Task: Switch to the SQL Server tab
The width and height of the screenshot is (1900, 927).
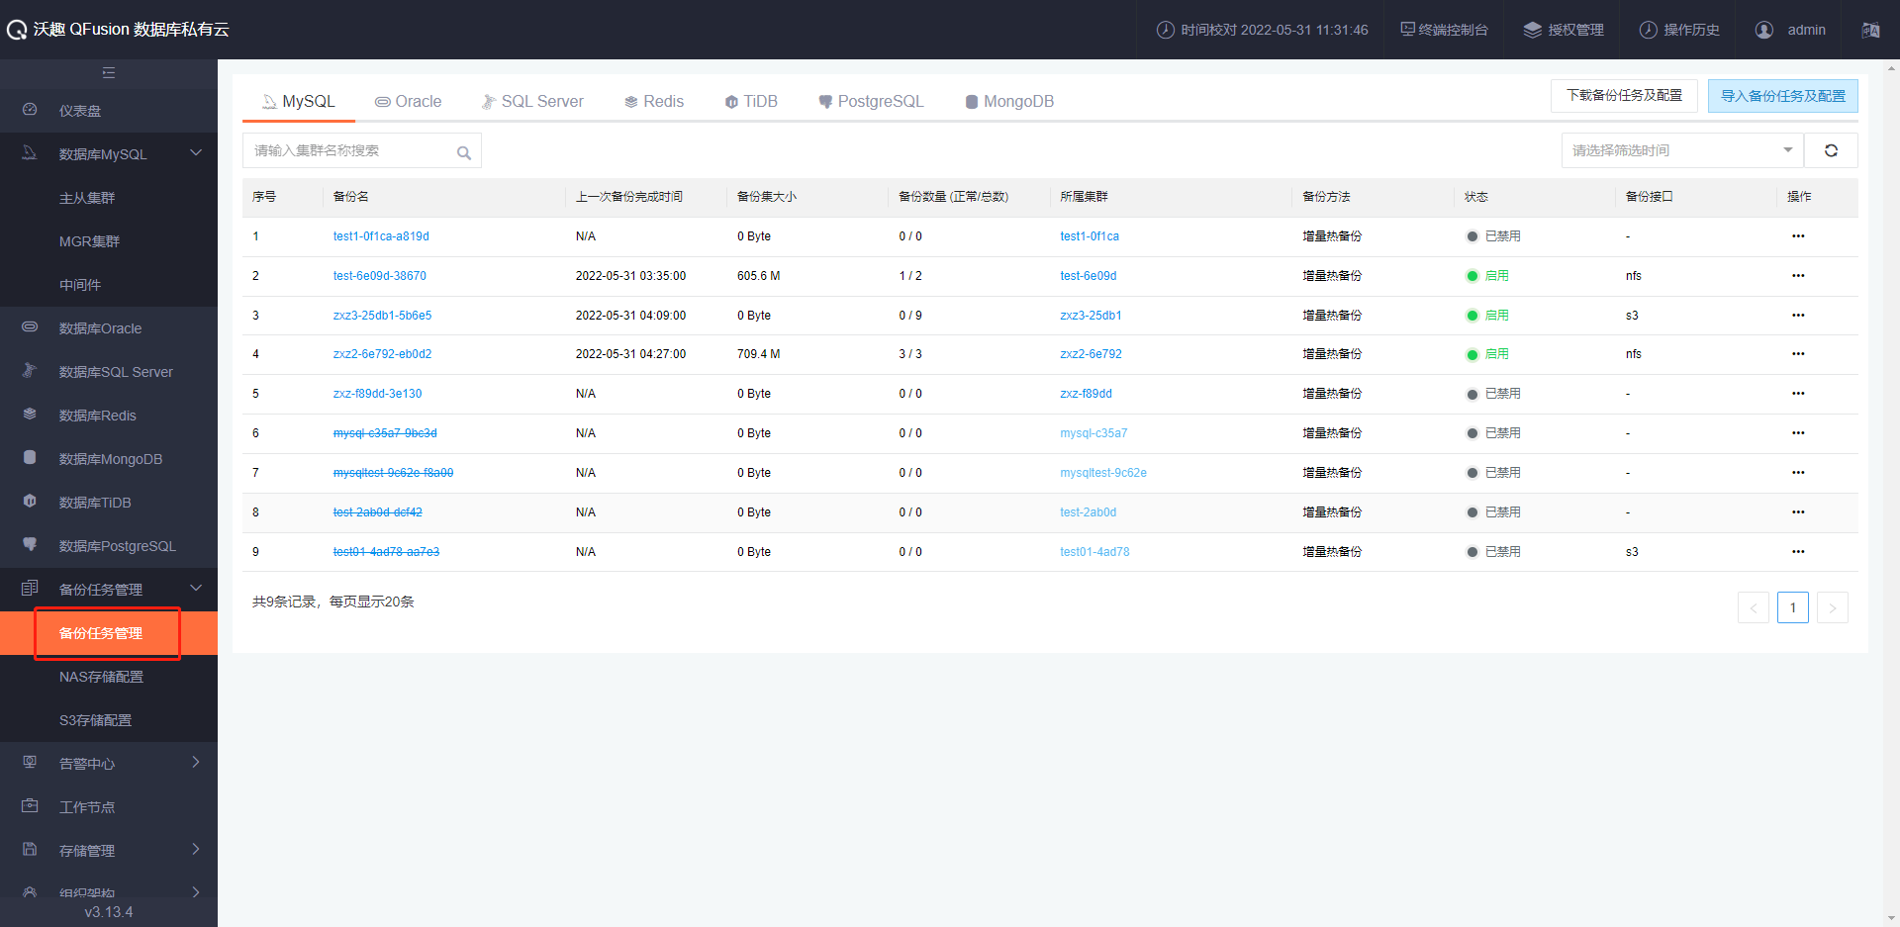Action: [532, 101]
